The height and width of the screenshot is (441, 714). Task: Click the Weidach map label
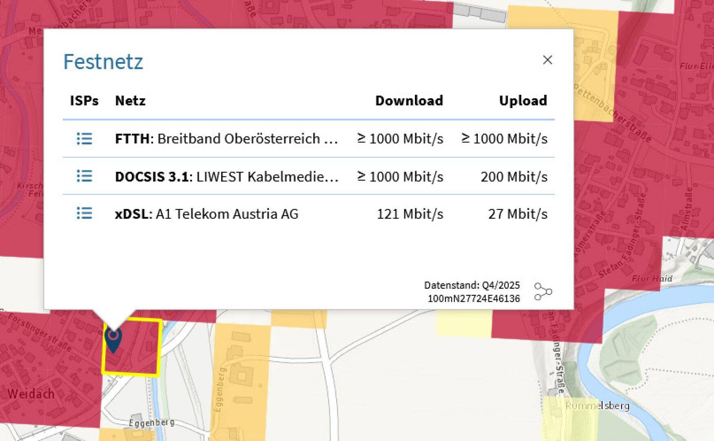click(31, 394)
